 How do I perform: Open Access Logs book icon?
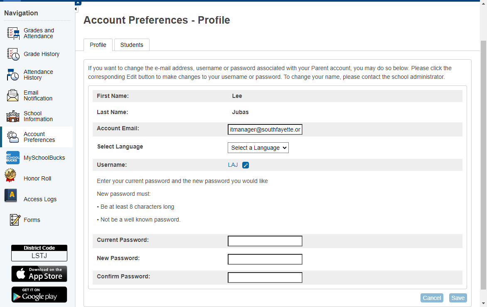coord(10,196)
